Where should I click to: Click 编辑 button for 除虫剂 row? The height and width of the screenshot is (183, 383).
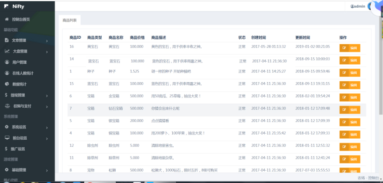pos(350,146)
